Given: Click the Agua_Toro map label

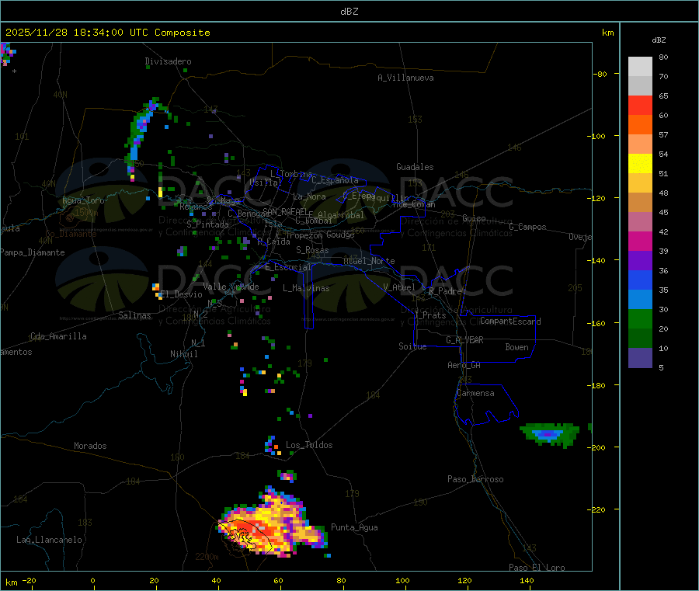Looking at the screenshot, I should coord(83,200).
